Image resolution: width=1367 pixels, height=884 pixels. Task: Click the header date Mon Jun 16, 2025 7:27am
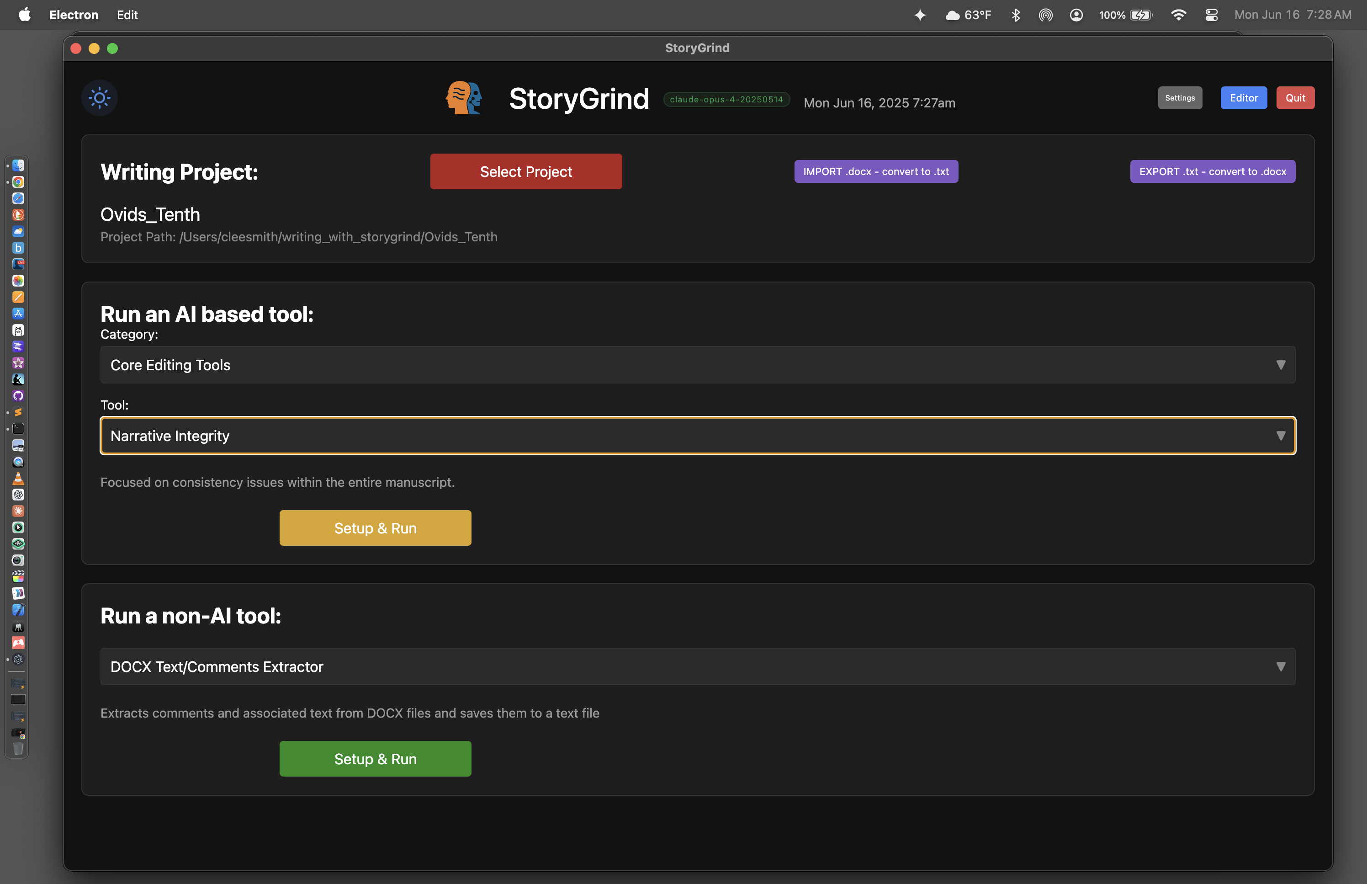(880, 103)
